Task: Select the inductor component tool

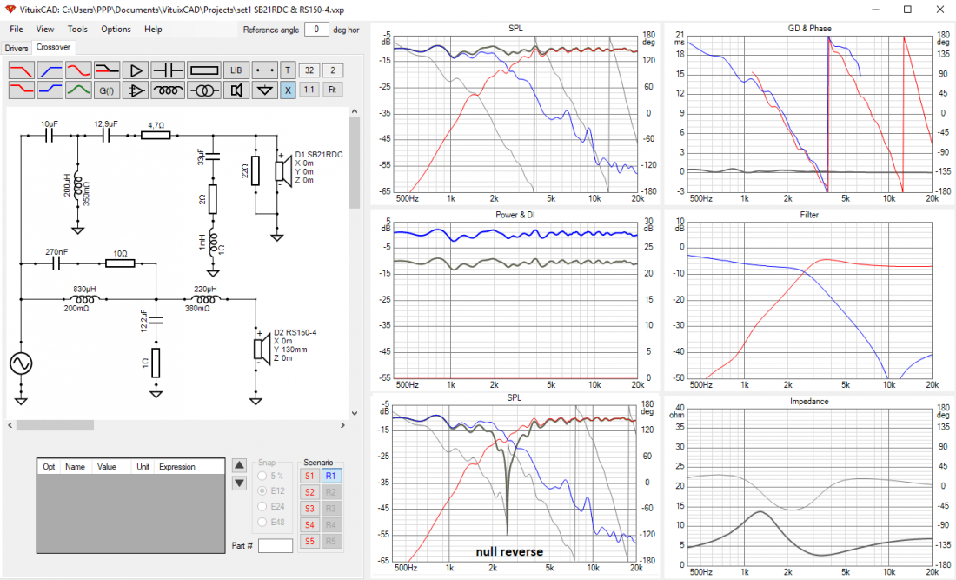Action: point(168,90)
